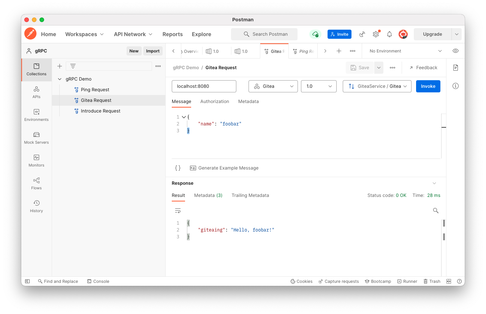Open the documentation icon in right sidebar
486x314 pixels.
[456, 68]
